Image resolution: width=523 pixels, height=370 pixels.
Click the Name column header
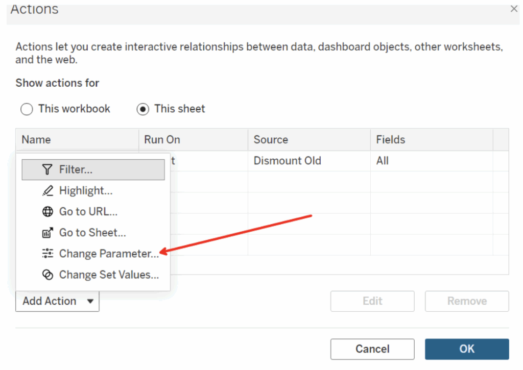pos(77,140)
